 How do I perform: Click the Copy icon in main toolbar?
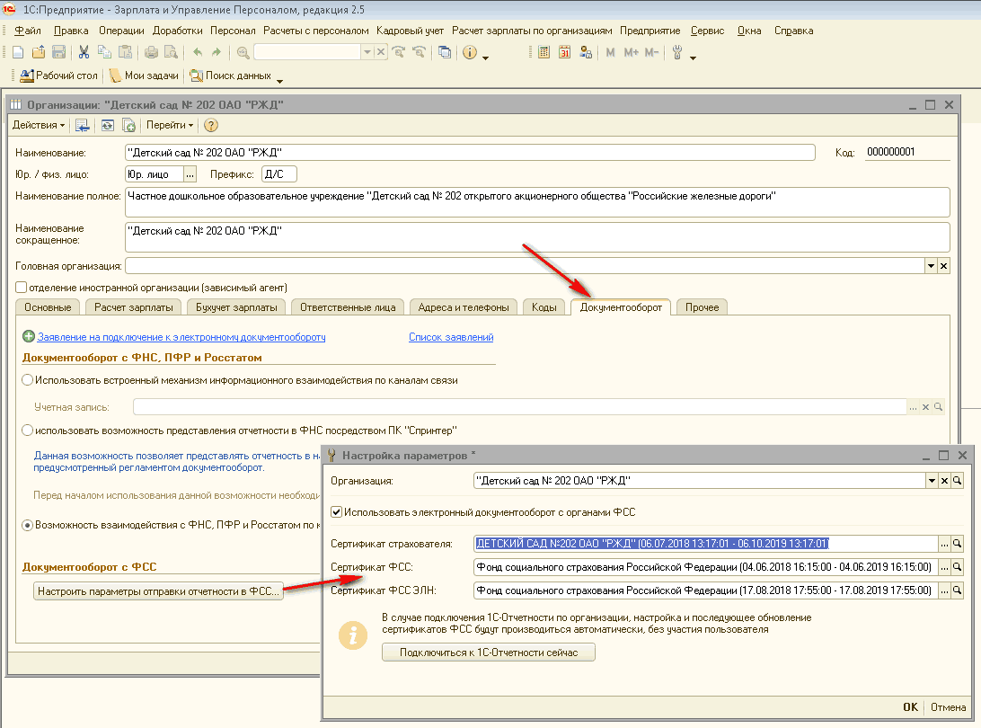[x=104, y=53]
